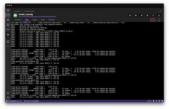This screenshot has width=169, height=109.
Task: Click the orange CPU usage ring
Action: pos(153,20)
